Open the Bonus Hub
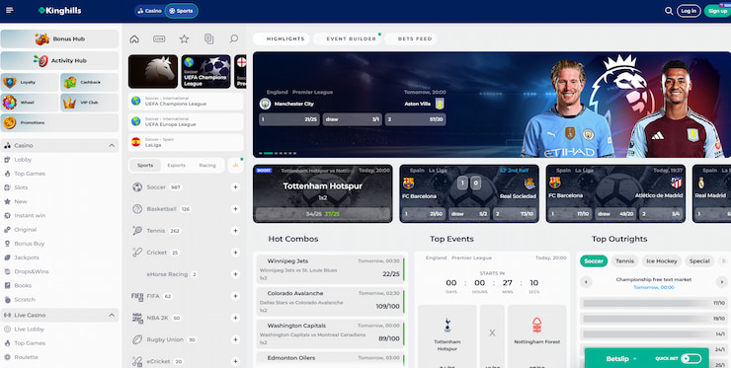Viewport: 731px width, 368px height. coord(59,39)
